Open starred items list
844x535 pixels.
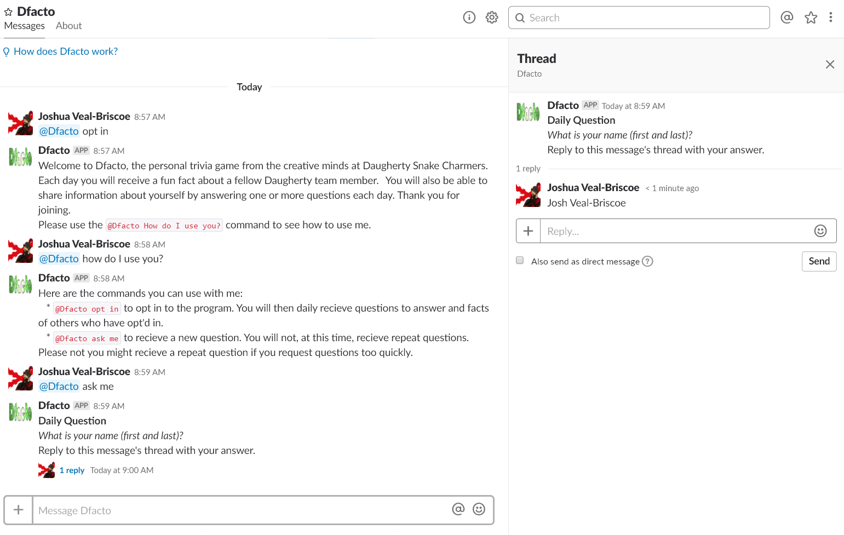(811, 18)
